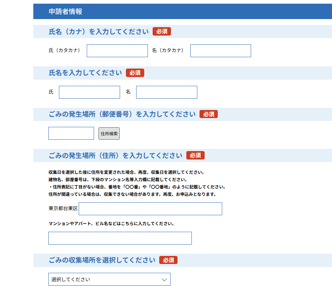Select the 氏 kanji surname field

pos(89,92)
